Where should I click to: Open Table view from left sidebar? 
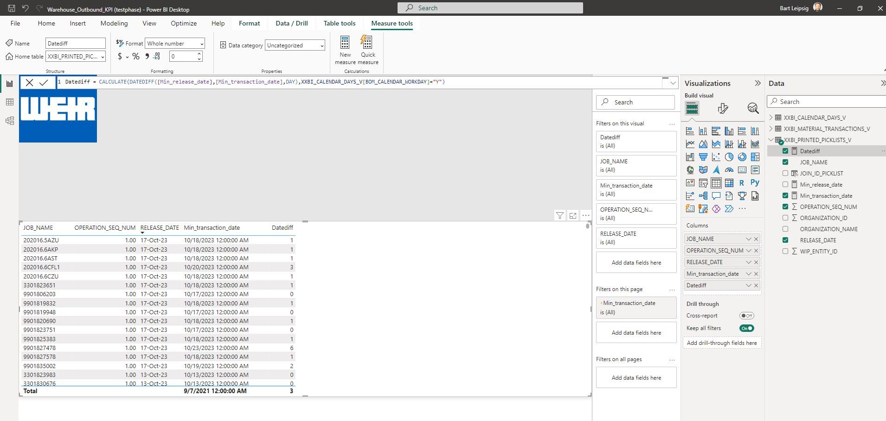9,102
